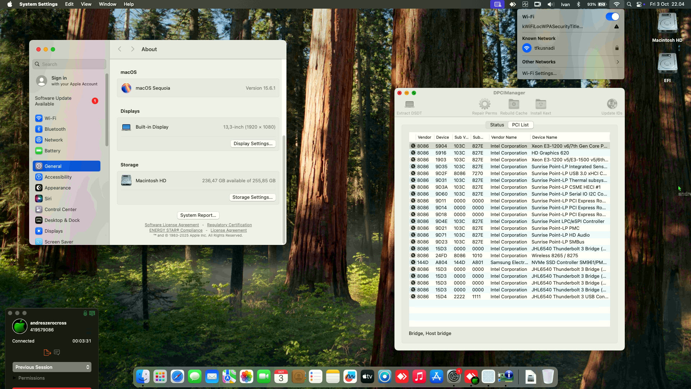Screen dimensions: 691x389
Task: Click file transfer icon in AnyDesk panel
Action: [47, 352]
